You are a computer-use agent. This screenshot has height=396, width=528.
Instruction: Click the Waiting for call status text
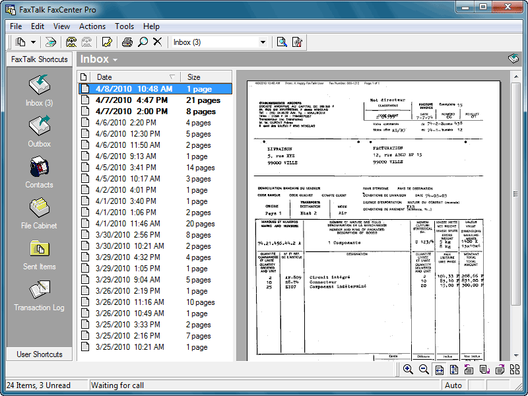[x=117, y=385]
